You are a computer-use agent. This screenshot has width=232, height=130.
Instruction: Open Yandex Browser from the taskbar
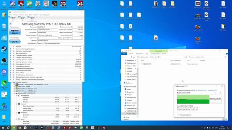click(25, 127)
